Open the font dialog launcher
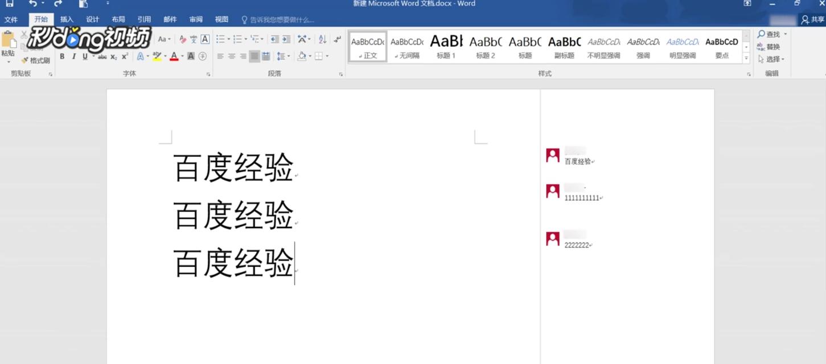This screenshot has height=364, width=826. coord(208,74)
